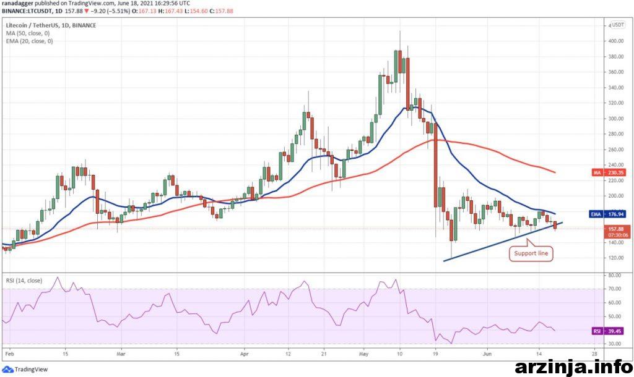
Task: Click the current price label 157.88
Action: pyautogui.click(x=616, y=229)
